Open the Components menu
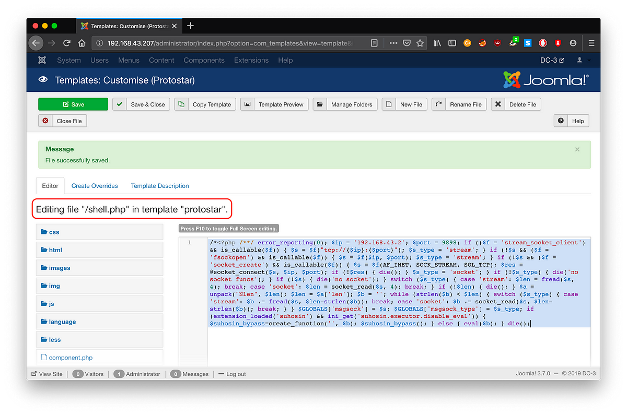The width and height of the screenshot is (627, 415). pyautogui.click(x=204, y=60)
